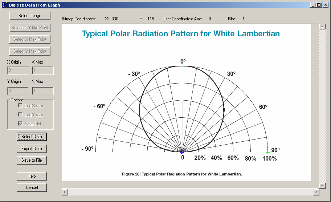Click the Select Image button
Image resolution: width=331 pixels, height=202 pixels.
[30, 16]
